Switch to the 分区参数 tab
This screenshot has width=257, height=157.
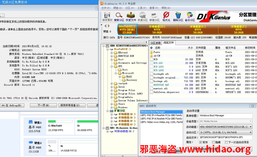click(x=156, y=43)
